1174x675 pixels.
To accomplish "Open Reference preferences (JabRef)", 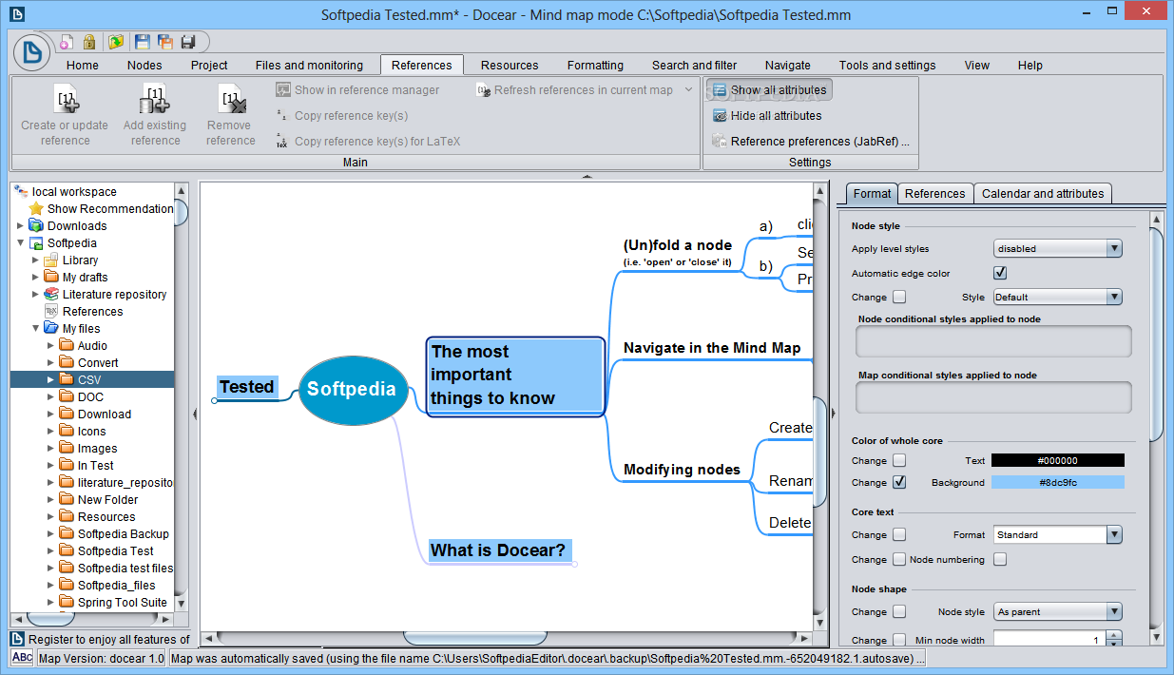I will pyautogui.click(x=811, y=142).
